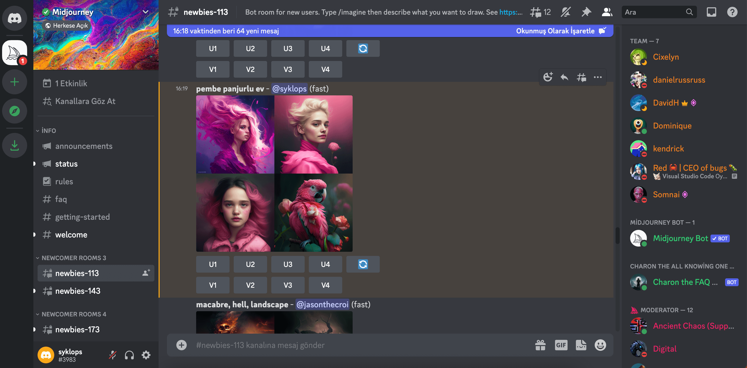Expand the Midjourney server dropdown menu
The height and width of the screenshot is (368, 747).
[x=146, y=12]
